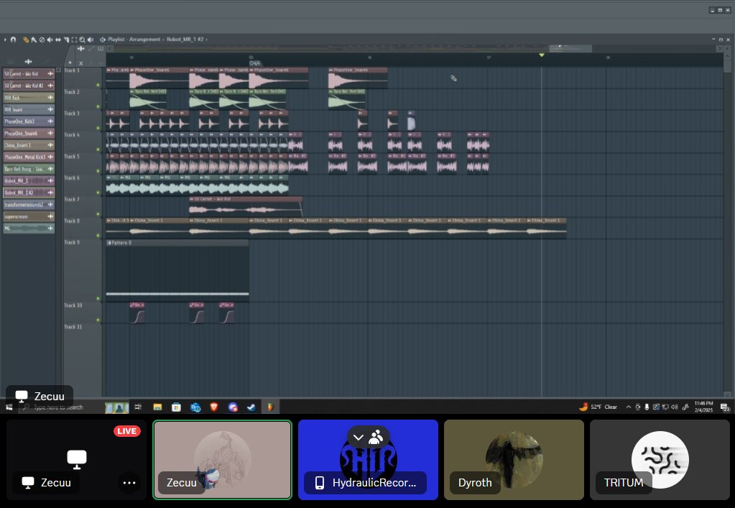This screenshot has width=735, height=508.
Task: Click the playlist horizontal scrollbar thumb
Action: pos(570,49)
